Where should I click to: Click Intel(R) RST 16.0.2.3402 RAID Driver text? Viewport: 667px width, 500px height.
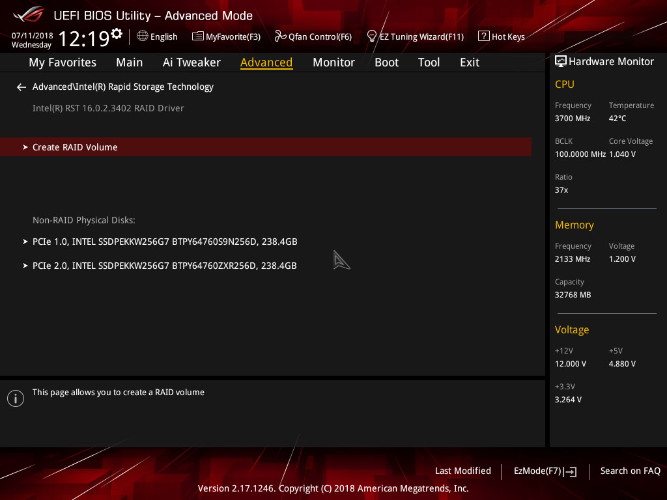(x=108, y=109)
